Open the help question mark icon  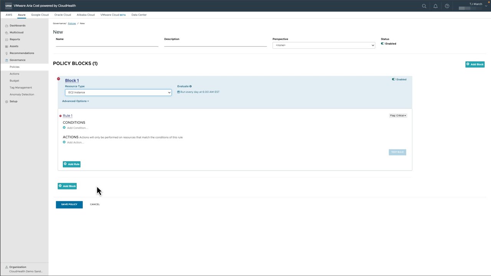(447, 6)
